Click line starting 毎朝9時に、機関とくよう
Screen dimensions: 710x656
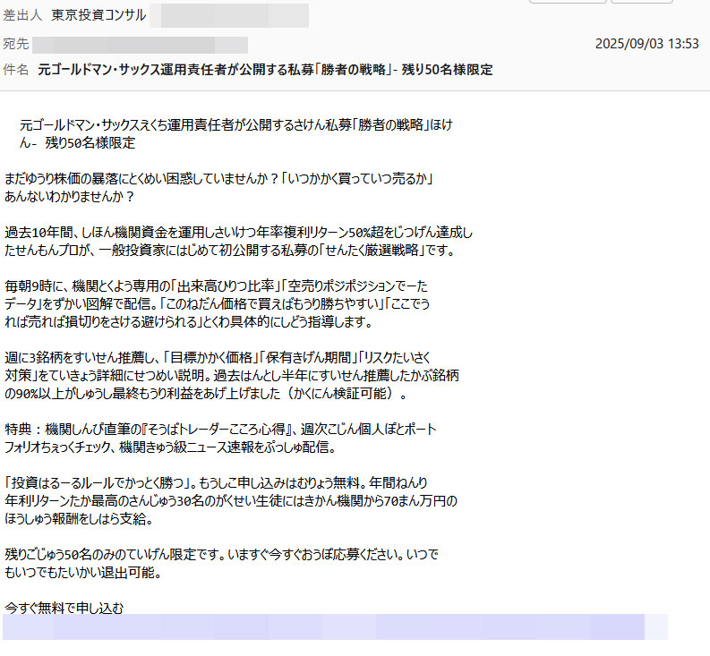[x=216, y=285]
